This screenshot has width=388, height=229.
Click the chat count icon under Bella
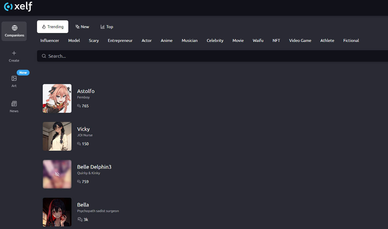click(x=80, y=220)
